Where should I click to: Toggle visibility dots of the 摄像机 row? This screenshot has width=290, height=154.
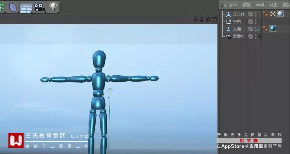[255, 36]
